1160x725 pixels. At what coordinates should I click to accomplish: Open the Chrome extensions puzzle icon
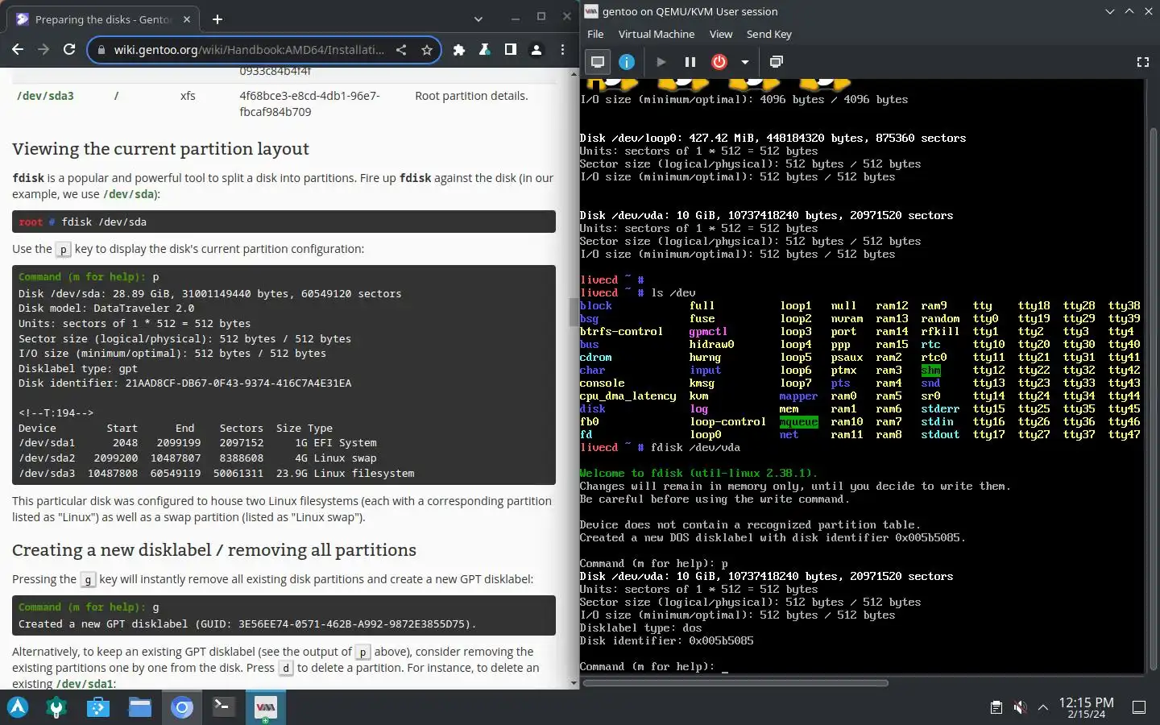[459, 50]
